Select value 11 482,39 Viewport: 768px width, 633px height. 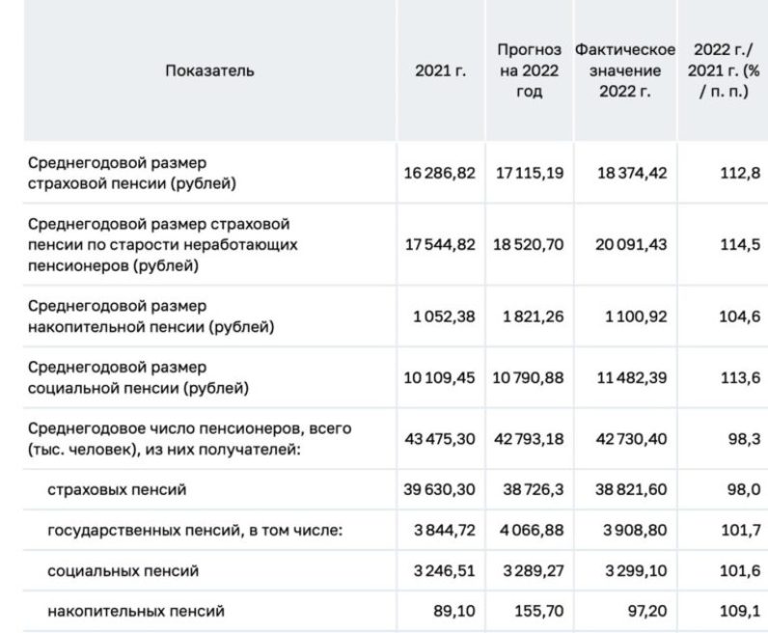coord(632,377)
